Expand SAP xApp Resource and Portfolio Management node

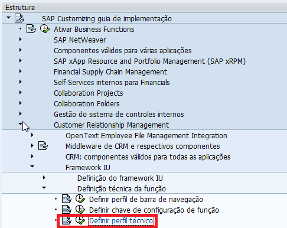coord(20,61)
